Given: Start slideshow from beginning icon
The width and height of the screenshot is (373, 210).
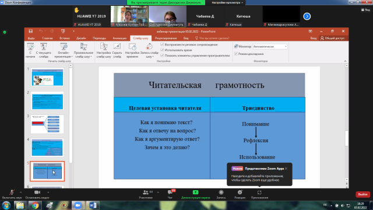Looking at the screenshot, I should [x=30, y=47].
